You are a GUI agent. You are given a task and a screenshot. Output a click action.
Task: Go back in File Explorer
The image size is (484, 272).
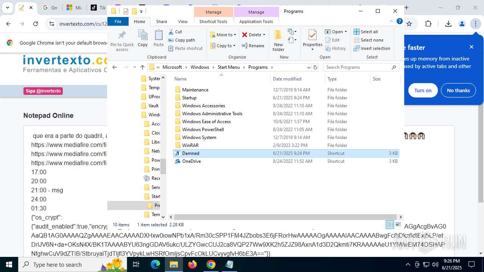tap(115, 67)
